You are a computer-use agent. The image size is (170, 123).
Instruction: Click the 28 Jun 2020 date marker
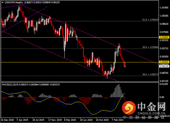coord(86,120)
